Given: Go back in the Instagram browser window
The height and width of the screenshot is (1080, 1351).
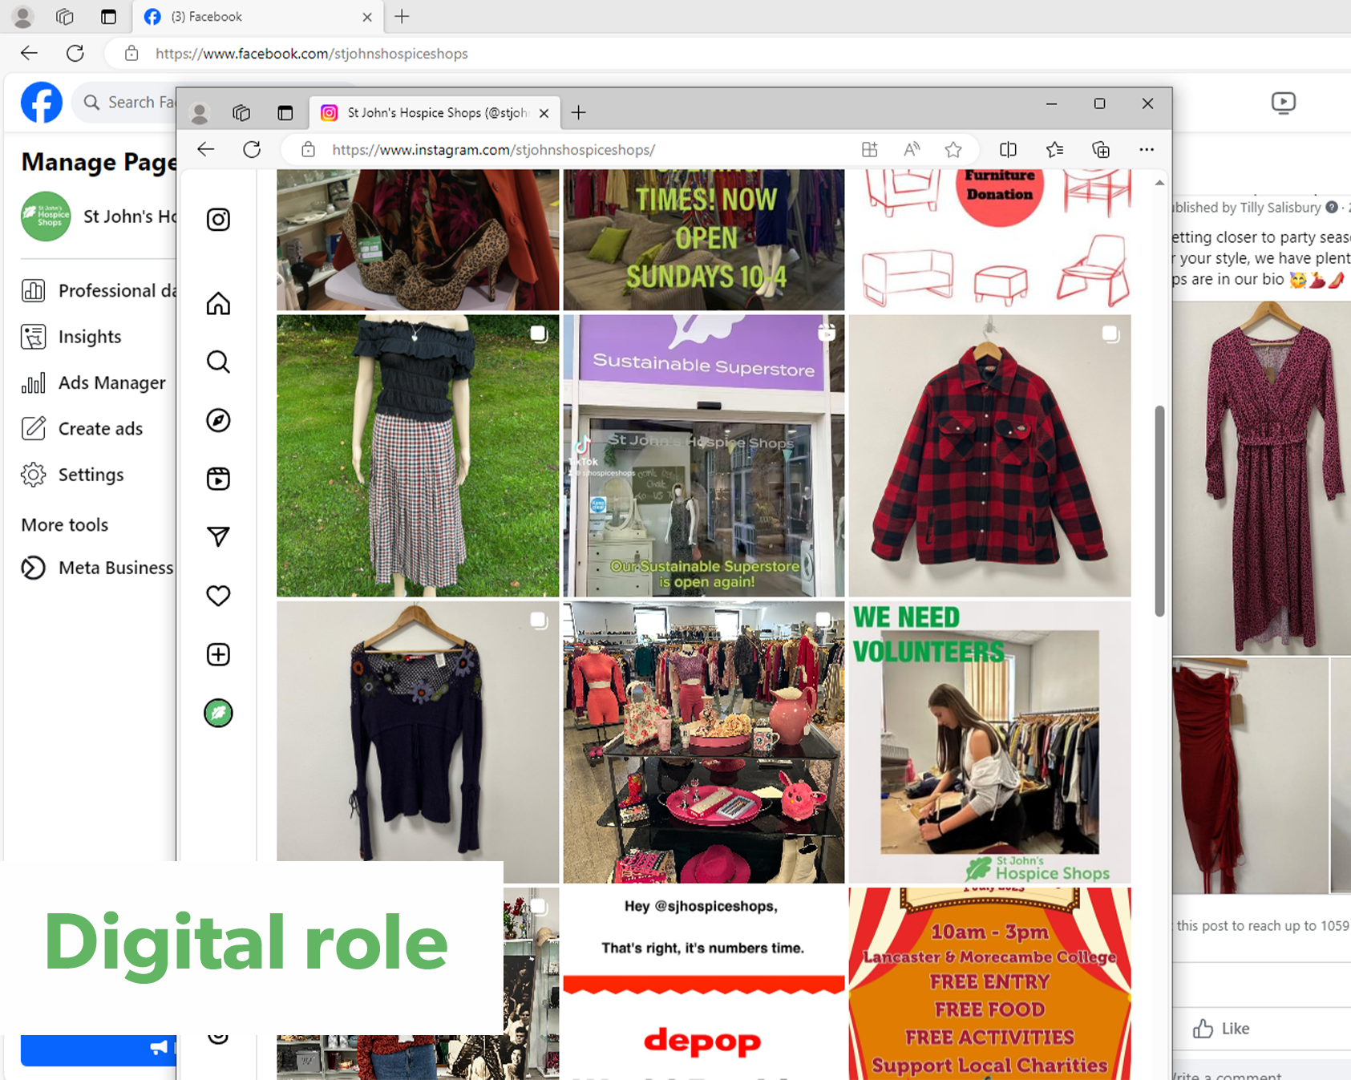Looking at the screenshot, I should point(206,149).
